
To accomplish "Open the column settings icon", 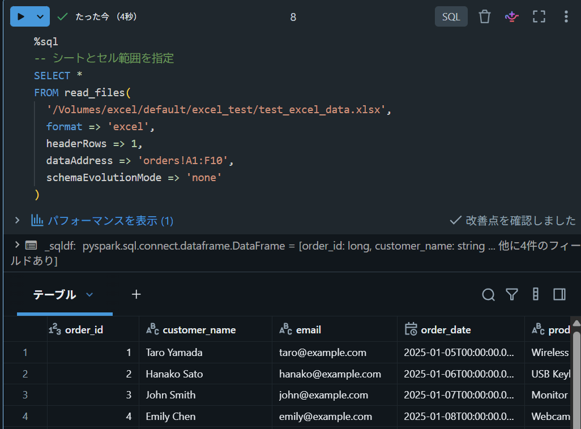I will [536, 294].
